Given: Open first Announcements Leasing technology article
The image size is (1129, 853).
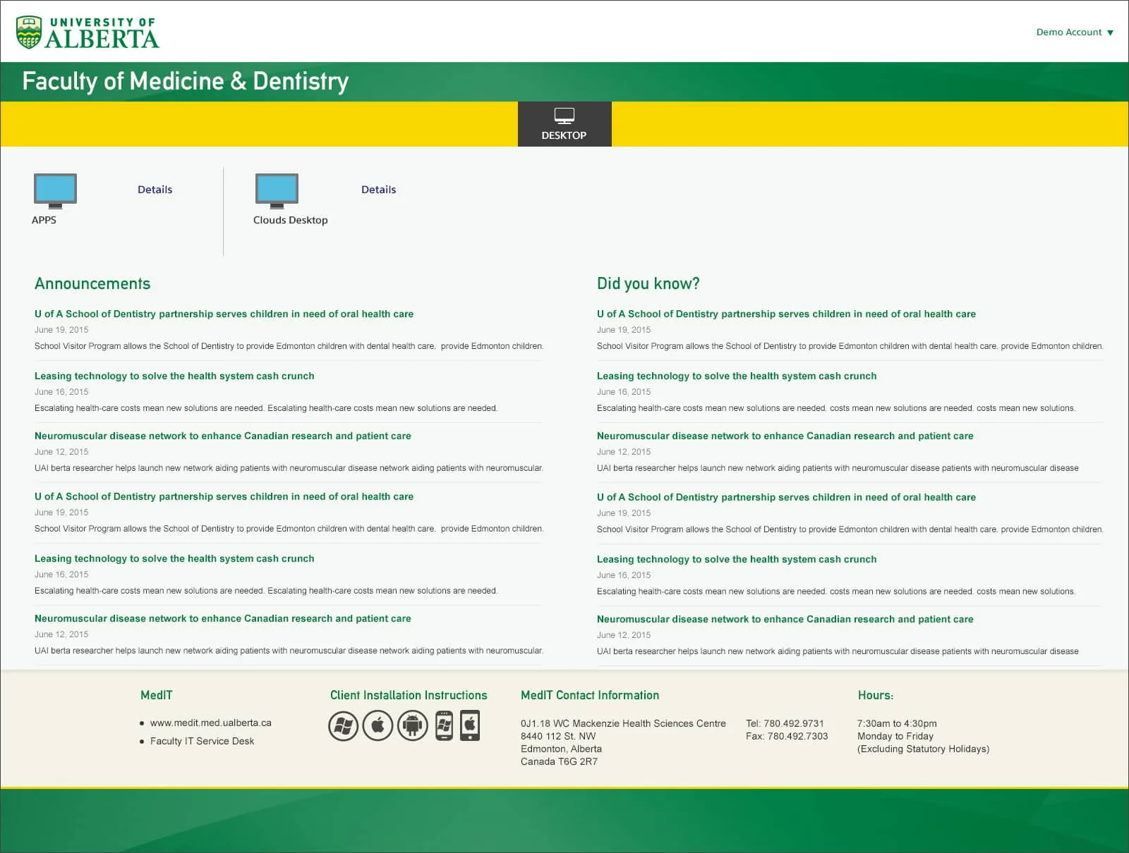Looking at the screenshot, I should click(x=174, y=376).
